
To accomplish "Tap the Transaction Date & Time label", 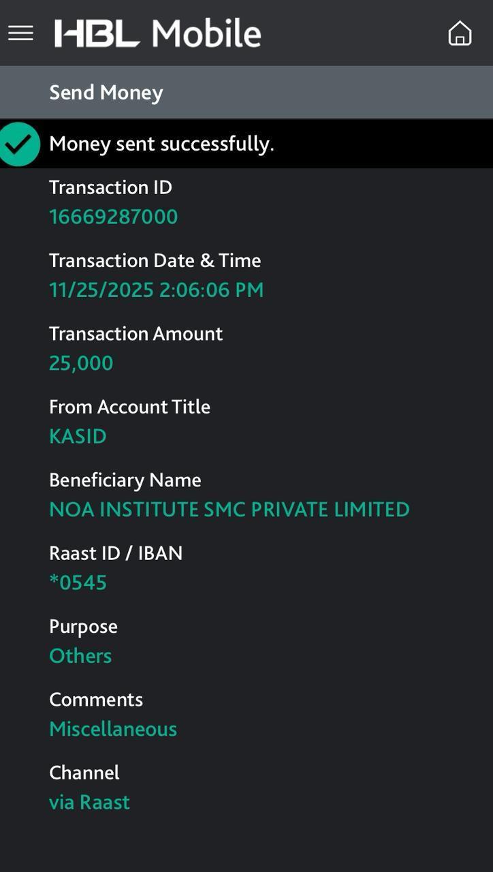I will coord(155,260).
